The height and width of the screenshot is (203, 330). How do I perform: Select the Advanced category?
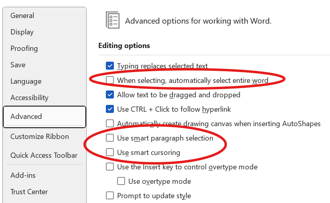(45, 117)
